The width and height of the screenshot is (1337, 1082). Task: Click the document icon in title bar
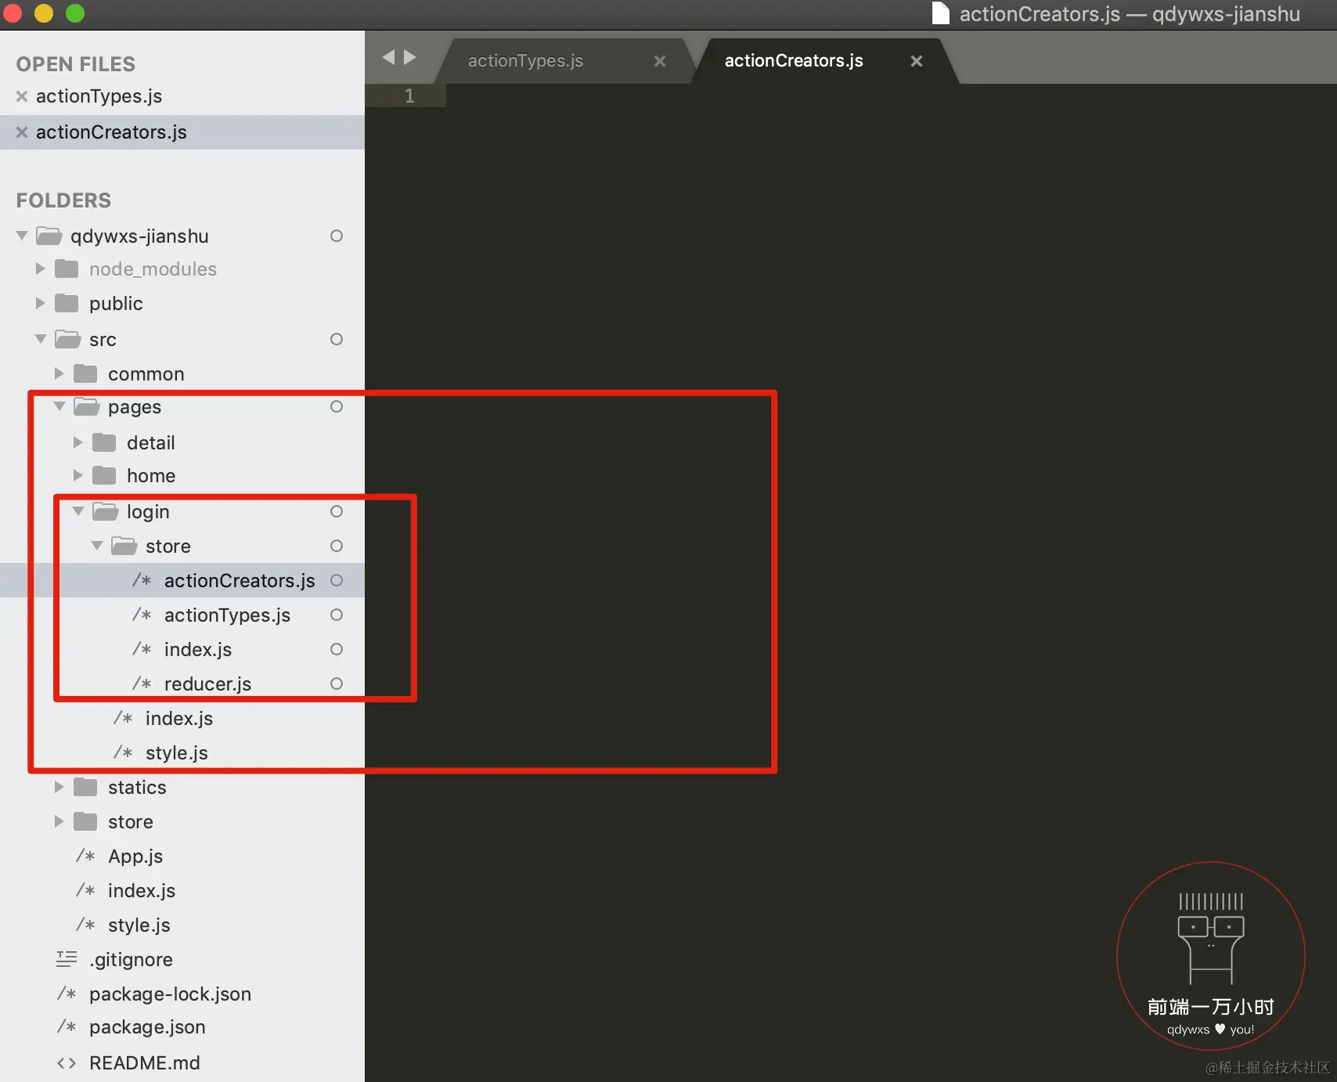(940, 13)
